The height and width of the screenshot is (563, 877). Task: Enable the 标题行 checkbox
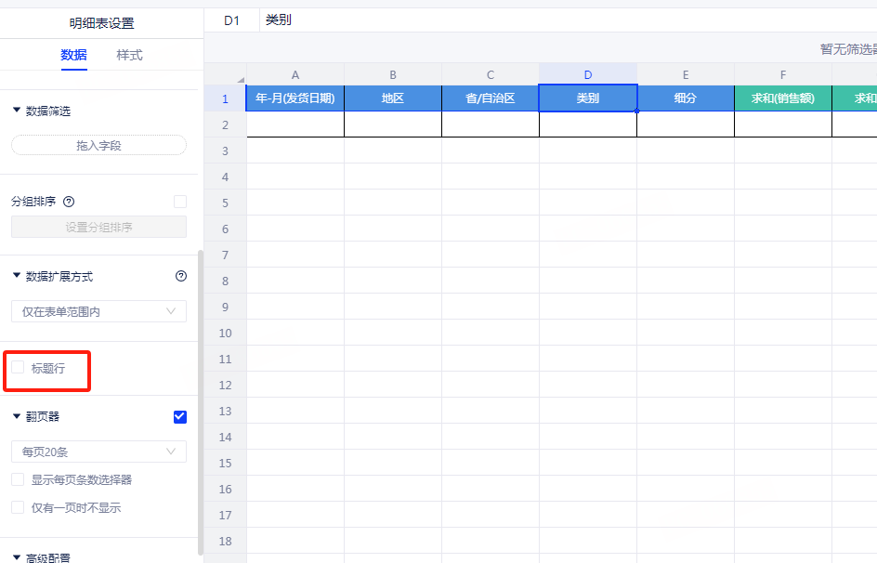tap(18, 368)
